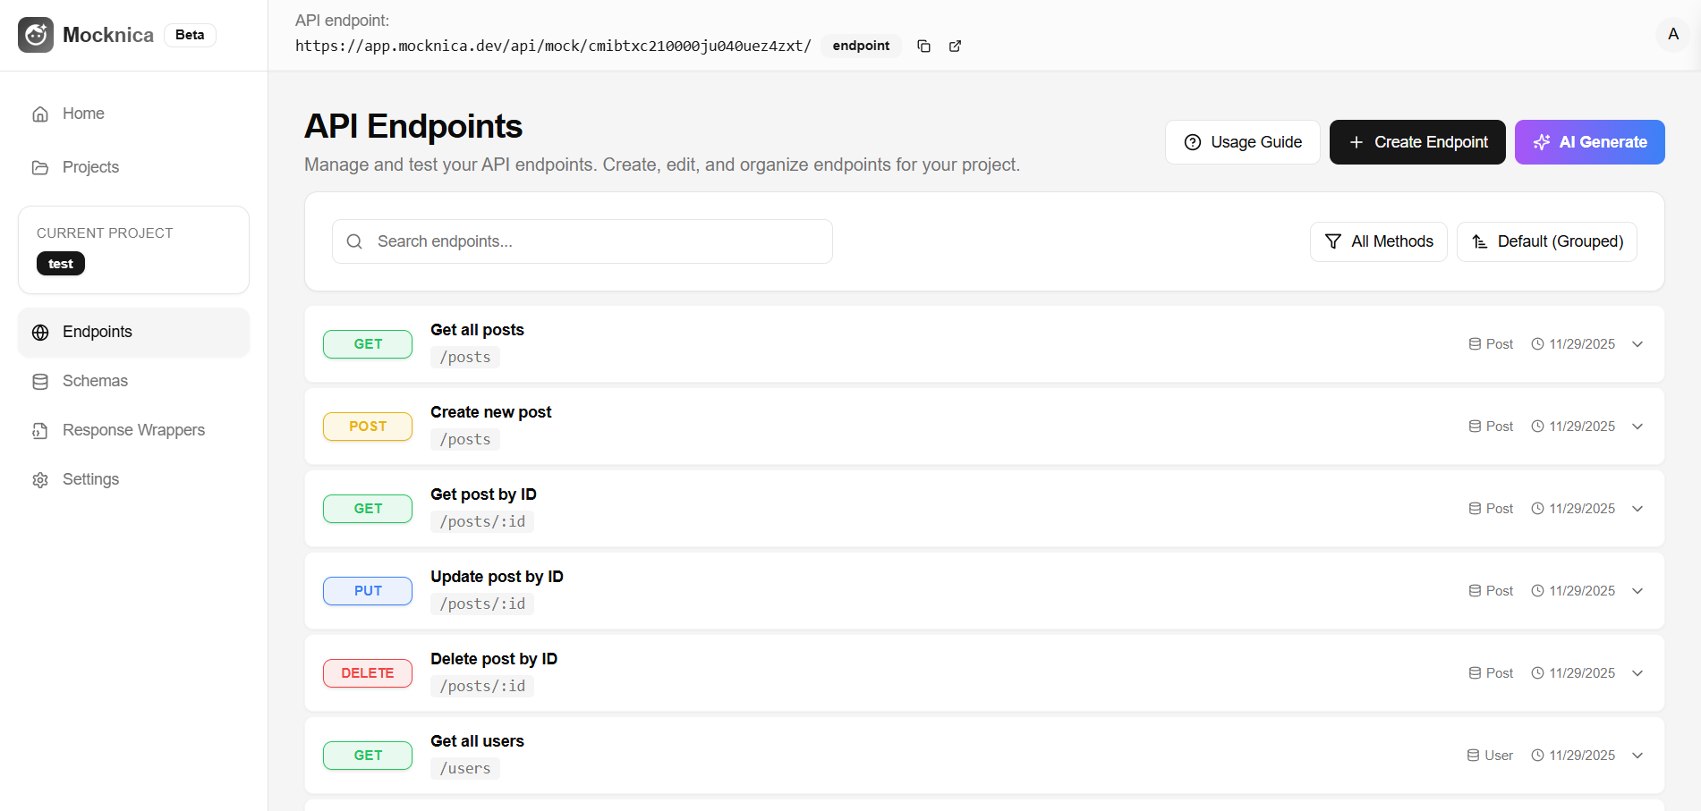Toggle the GET badge on Get all users

point(367,755)
